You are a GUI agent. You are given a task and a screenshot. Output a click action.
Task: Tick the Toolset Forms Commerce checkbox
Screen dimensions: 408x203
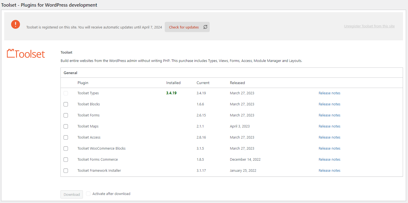(x=66, y=160)
